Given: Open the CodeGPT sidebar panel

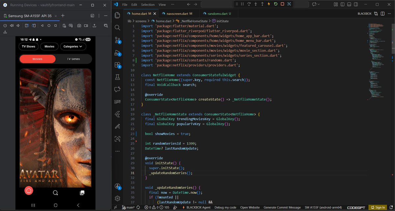Looking at the screenshot, I should tap(117, 102).
